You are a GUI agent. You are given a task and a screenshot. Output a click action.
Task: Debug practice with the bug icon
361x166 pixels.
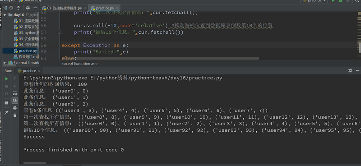tap(340, 1)
